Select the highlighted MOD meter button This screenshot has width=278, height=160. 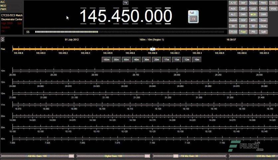pos(253,15)
